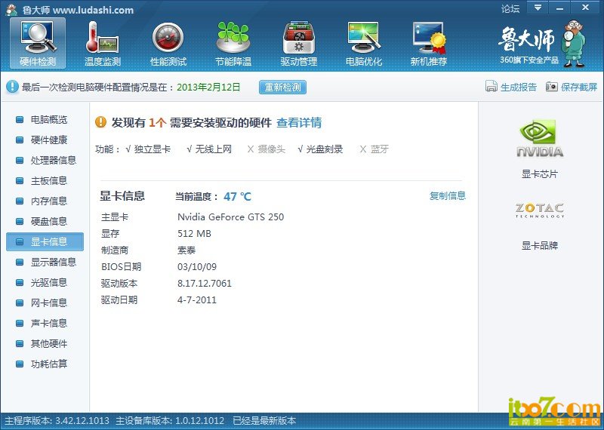Click the 鲁大师 title bar app icon
Screen dimensions: 604x430
point(11,10)
